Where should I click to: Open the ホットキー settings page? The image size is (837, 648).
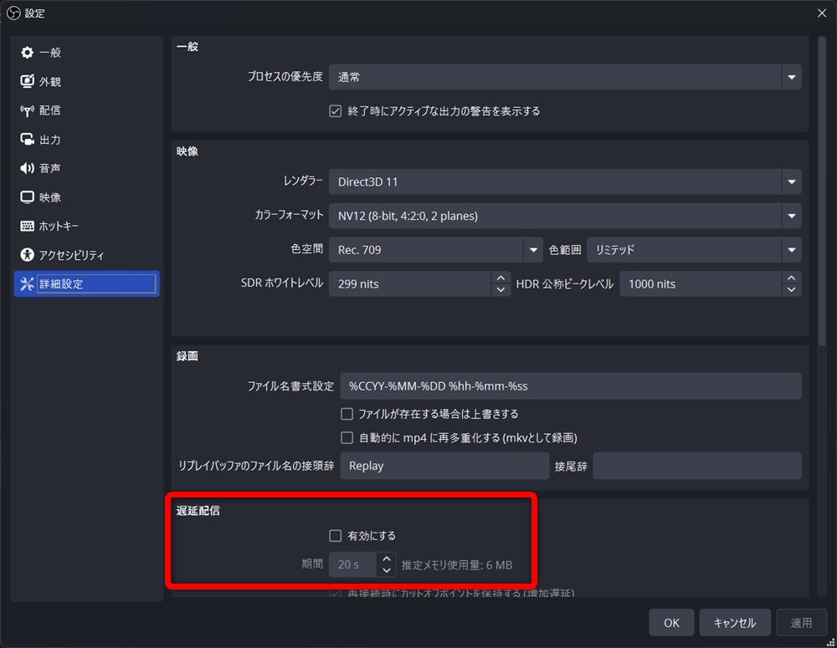click(x=86, y=226)
